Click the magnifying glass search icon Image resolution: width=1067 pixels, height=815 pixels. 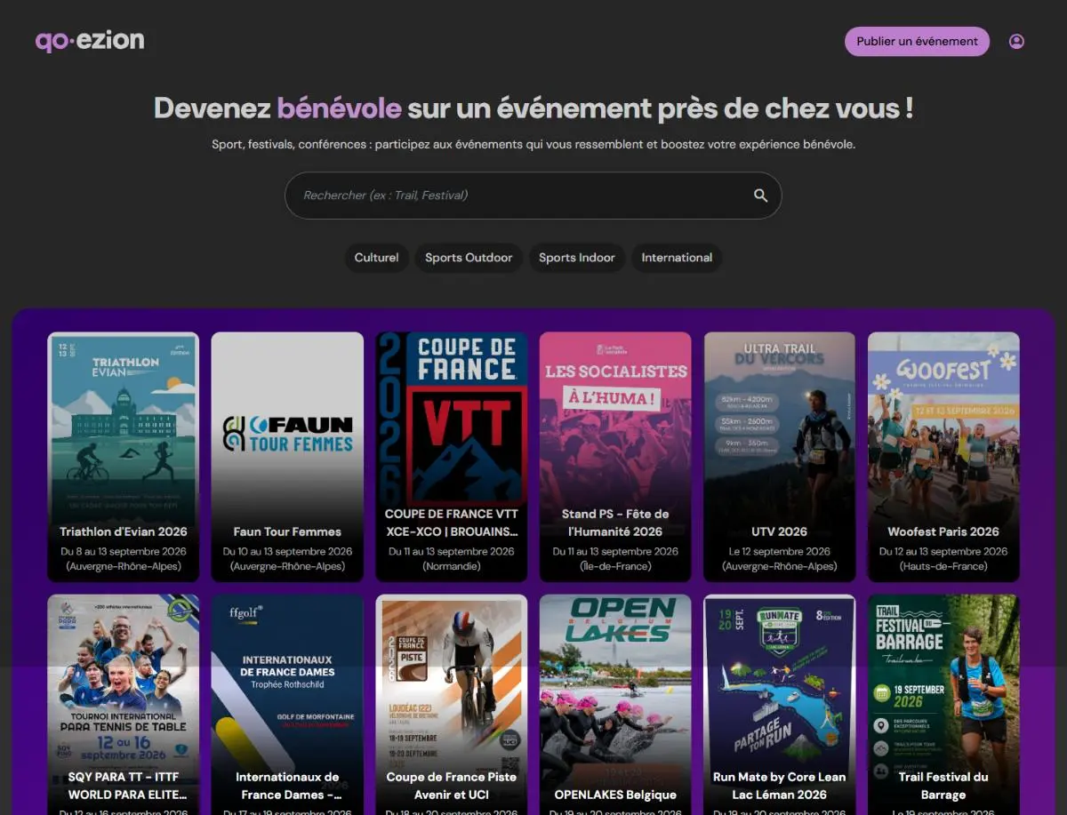point(760,196)
